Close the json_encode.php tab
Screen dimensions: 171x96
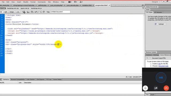[x=64, y=5]
